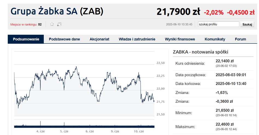259x135 pixels.
Task: Click the Grupa Żabka SA (ZAB) heading
Action: coord(57,11)
